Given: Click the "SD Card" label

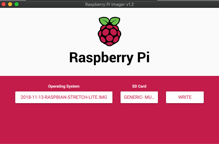Looking at the screenshot, I should click(139, 86).
